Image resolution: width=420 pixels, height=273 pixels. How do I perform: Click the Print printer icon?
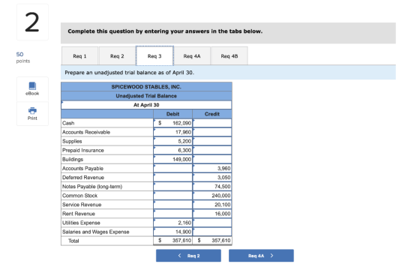tap(32, 110)
